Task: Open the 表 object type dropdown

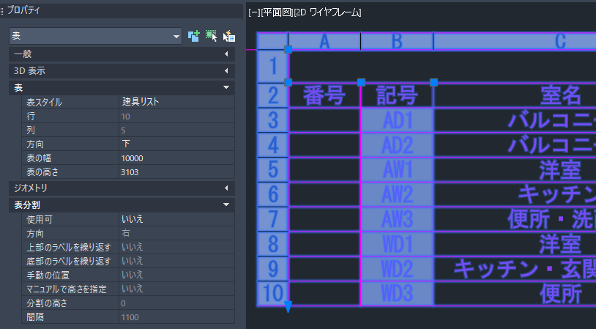Action: coord(176,36)
